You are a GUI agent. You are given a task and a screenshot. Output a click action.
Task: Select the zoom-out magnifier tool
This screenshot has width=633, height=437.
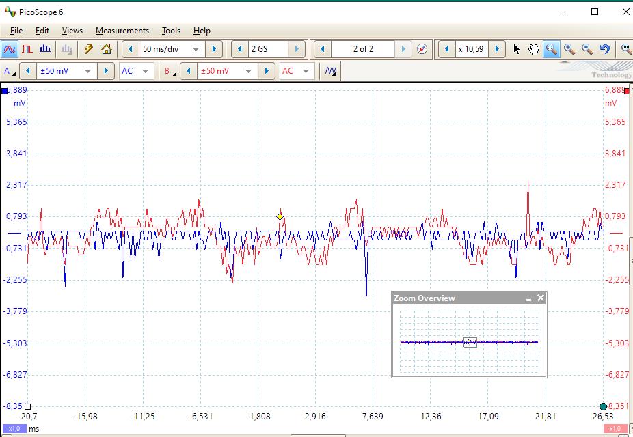point(587,49)
